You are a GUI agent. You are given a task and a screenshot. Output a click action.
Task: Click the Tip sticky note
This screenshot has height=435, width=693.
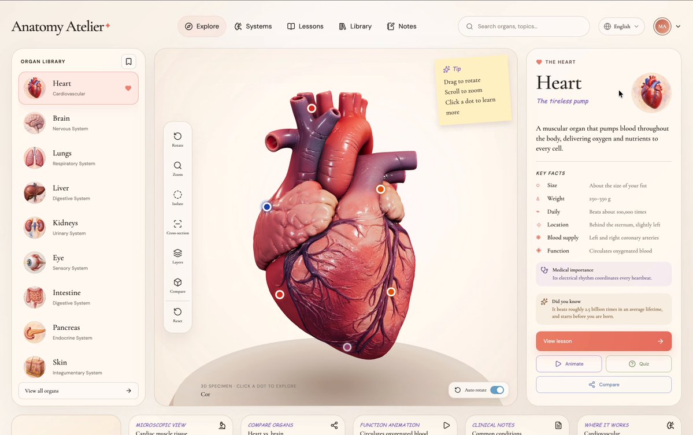[472, 90]
